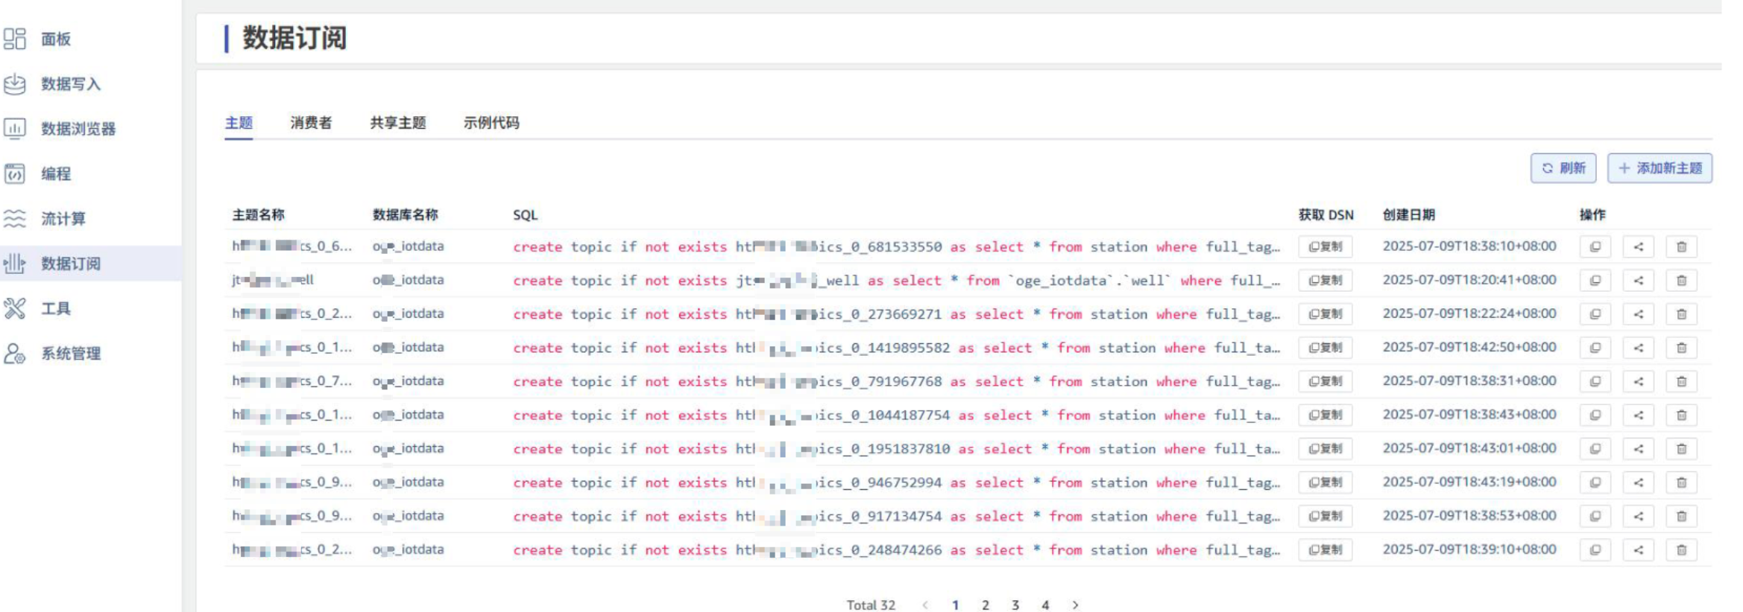Copy DSN for topic created 18:42:50
This screenshot has width=1743, height=612.
1325,348
